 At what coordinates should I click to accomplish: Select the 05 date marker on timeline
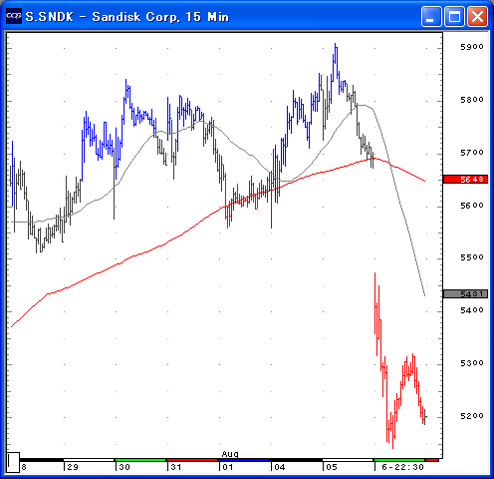[332, 467]
